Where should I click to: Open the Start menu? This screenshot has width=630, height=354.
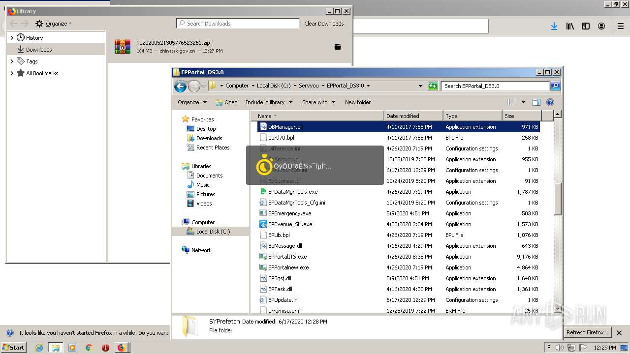click(14, 347)
